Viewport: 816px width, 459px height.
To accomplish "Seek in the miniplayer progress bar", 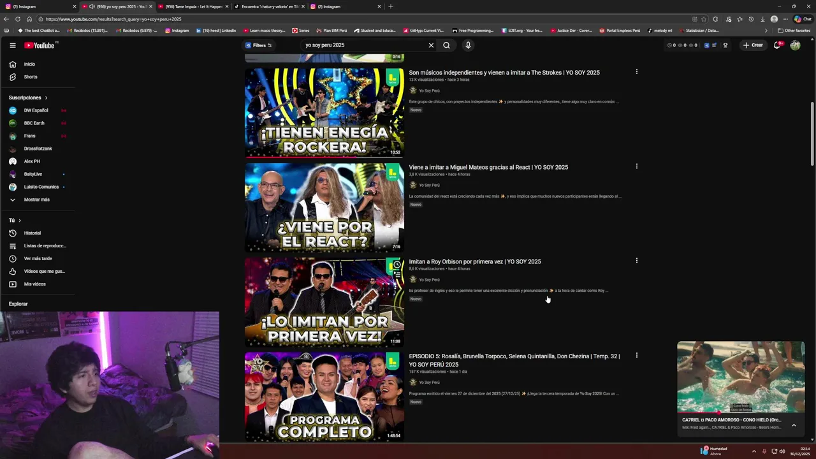I will 741,413.
